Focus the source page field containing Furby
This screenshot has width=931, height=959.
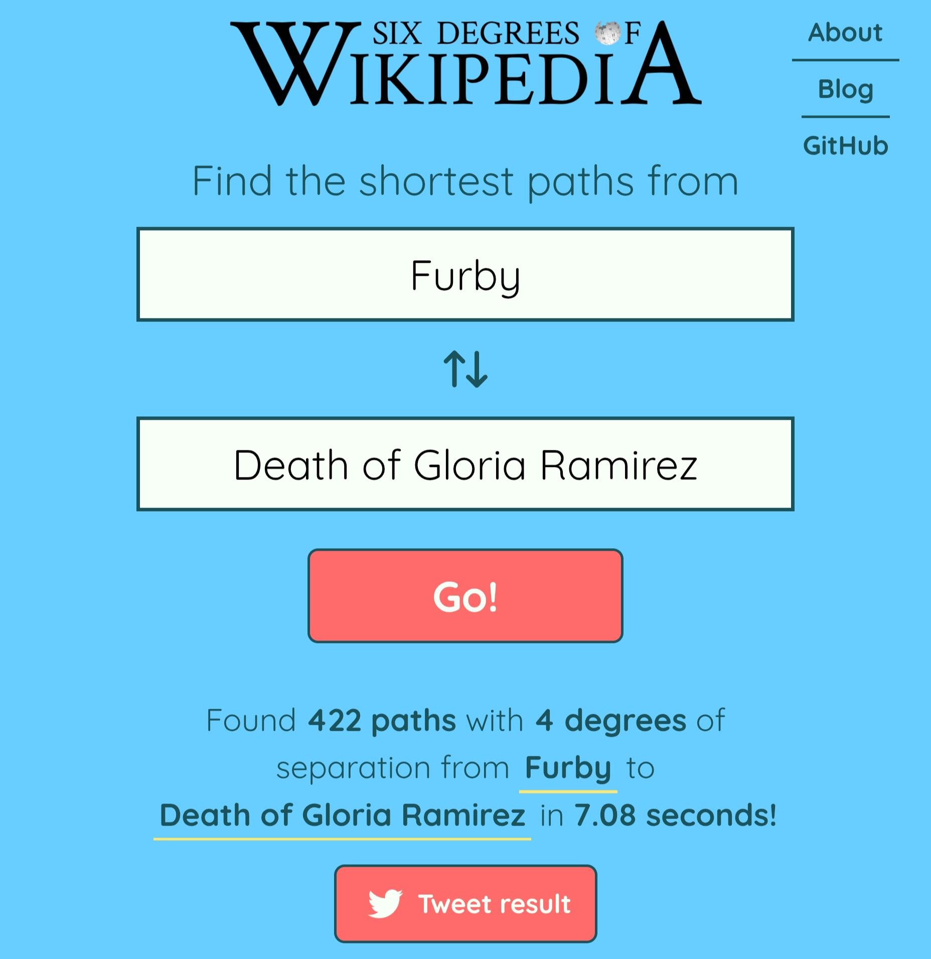coord(466,275)
